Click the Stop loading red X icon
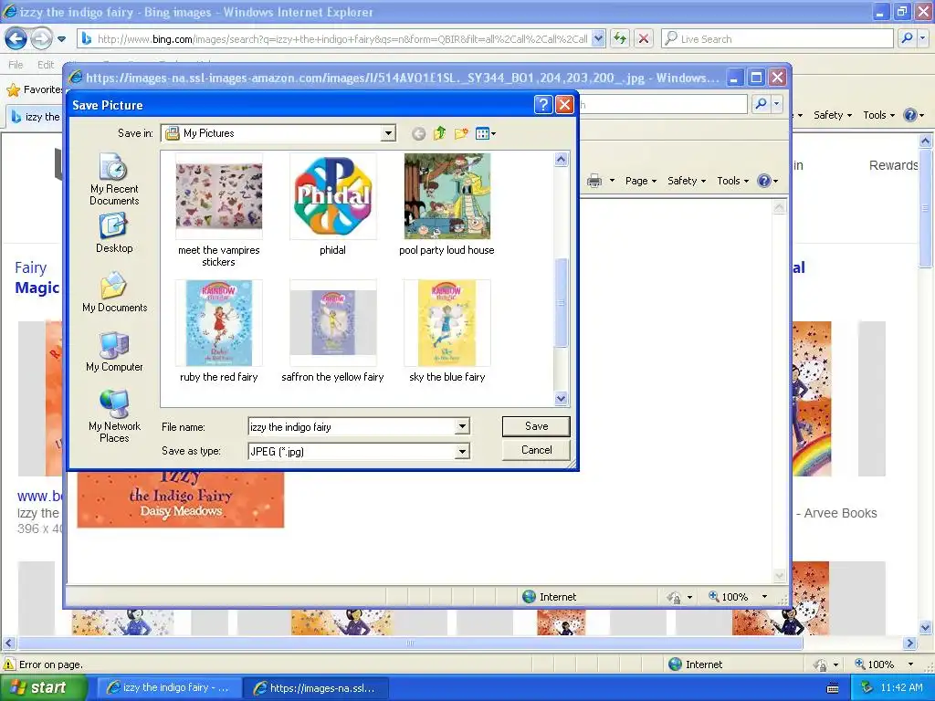935x701 pixels. tap(644, 39)
